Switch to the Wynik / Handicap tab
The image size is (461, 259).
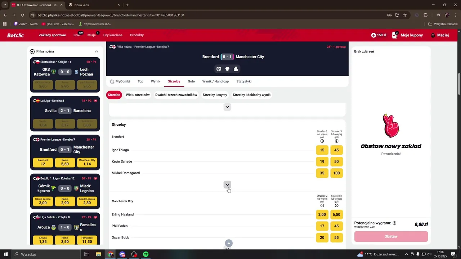click(215, 81)
